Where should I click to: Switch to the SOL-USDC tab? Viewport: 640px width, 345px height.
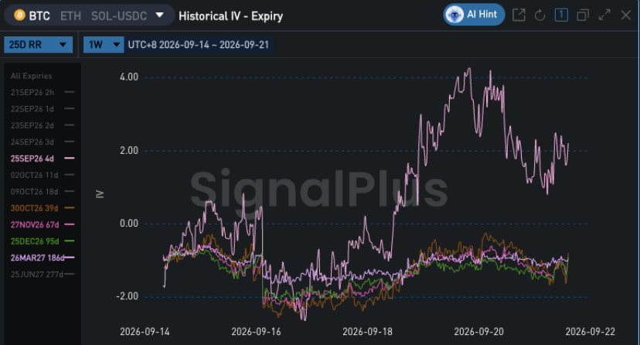click(x=119, y=16)
